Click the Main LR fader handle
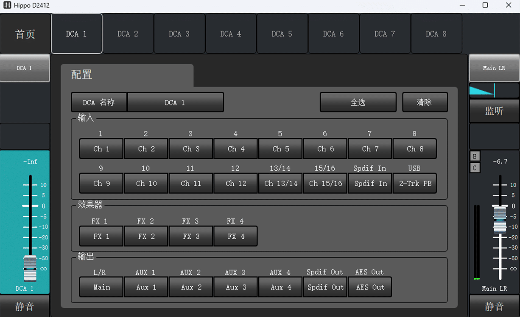Image resolution: width=520 pixels, height=317 pixels. point(500,220)
